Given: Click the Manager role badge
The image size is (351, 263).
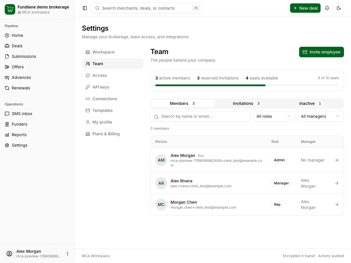Looking at the screenshot, I should pyautogui.click(x=281, y=183).
